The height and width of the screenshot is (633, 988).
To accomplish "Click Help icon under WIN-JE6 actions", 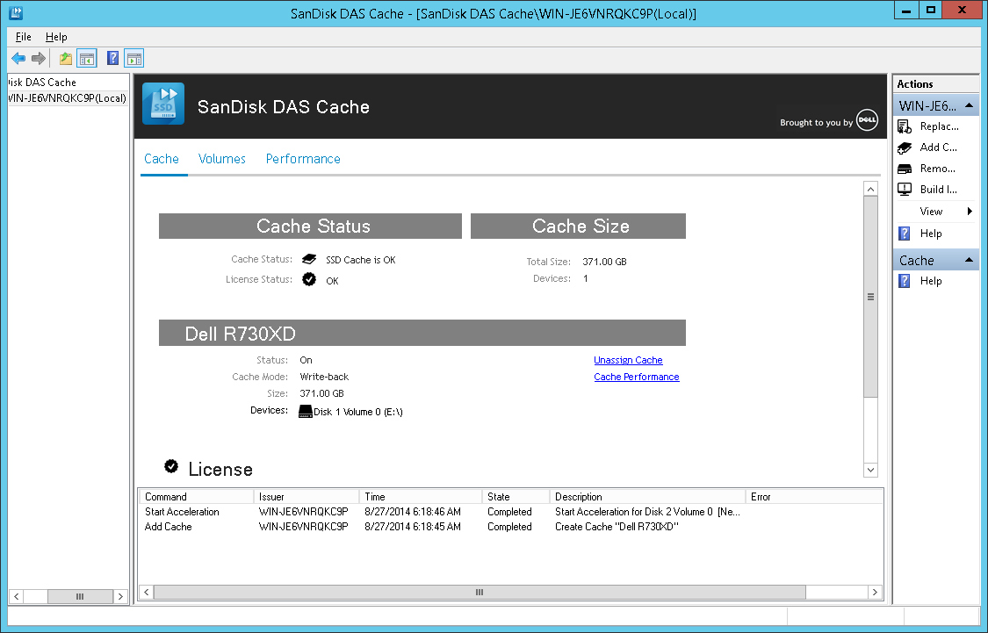I will point(905,234).
